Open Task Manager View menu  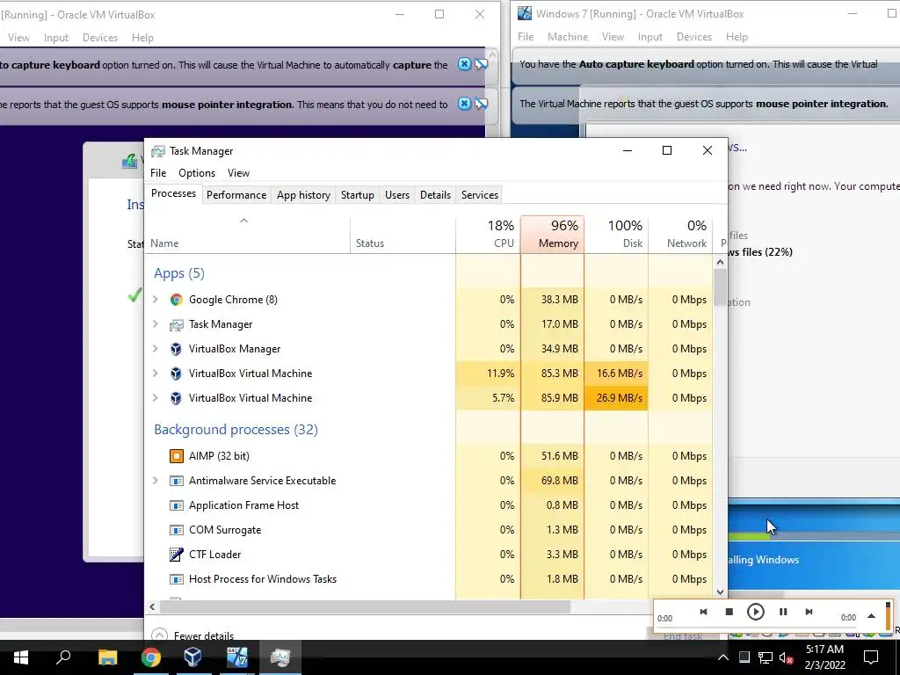click(x=238, y=173)
